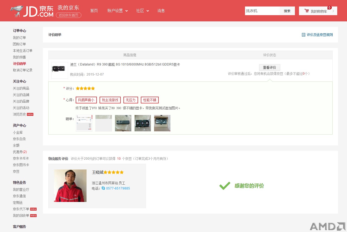Open 余额 in sidebar
This screenshot has height=232, width=347.
[x=16, y=145]
